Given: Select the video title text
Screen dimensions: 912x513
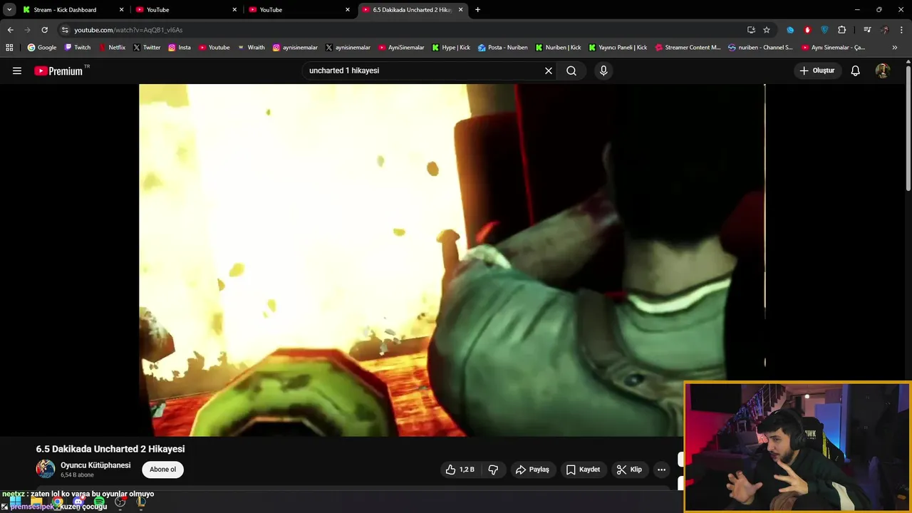Looking at the screenshot, I should coord(110,449).
